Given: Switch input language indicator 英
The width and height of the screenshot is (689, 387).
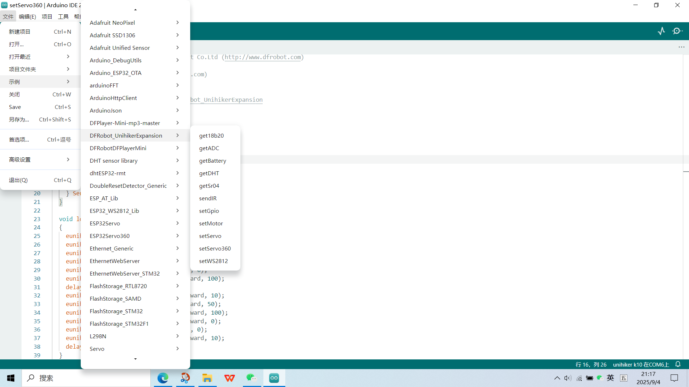Looking at the screenshot, I should 610,378.
